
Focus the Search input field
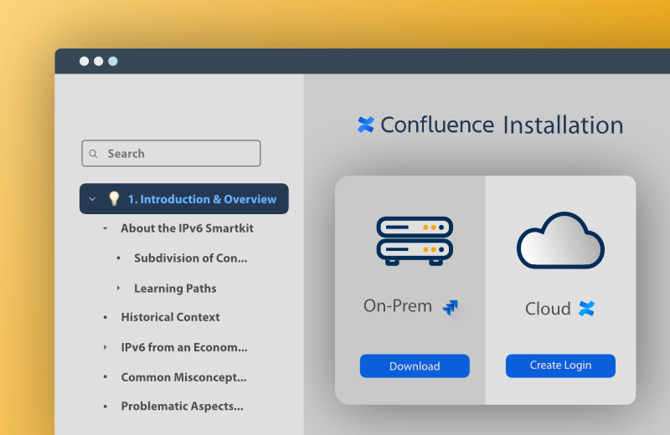coord(180,154)
